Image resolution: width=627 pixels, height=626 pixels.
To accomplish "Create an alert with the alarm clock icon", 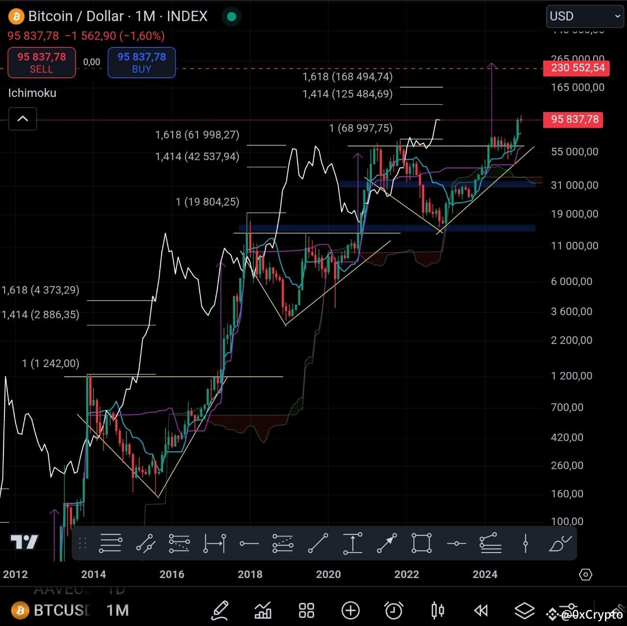I will [394, 610].
